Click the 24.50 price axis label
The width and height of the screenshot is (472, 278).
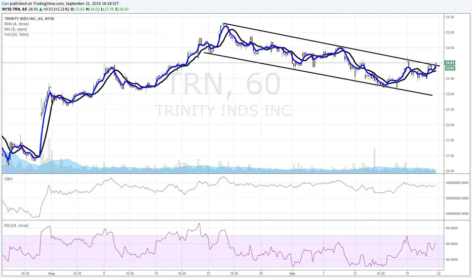tap(450, 48)
